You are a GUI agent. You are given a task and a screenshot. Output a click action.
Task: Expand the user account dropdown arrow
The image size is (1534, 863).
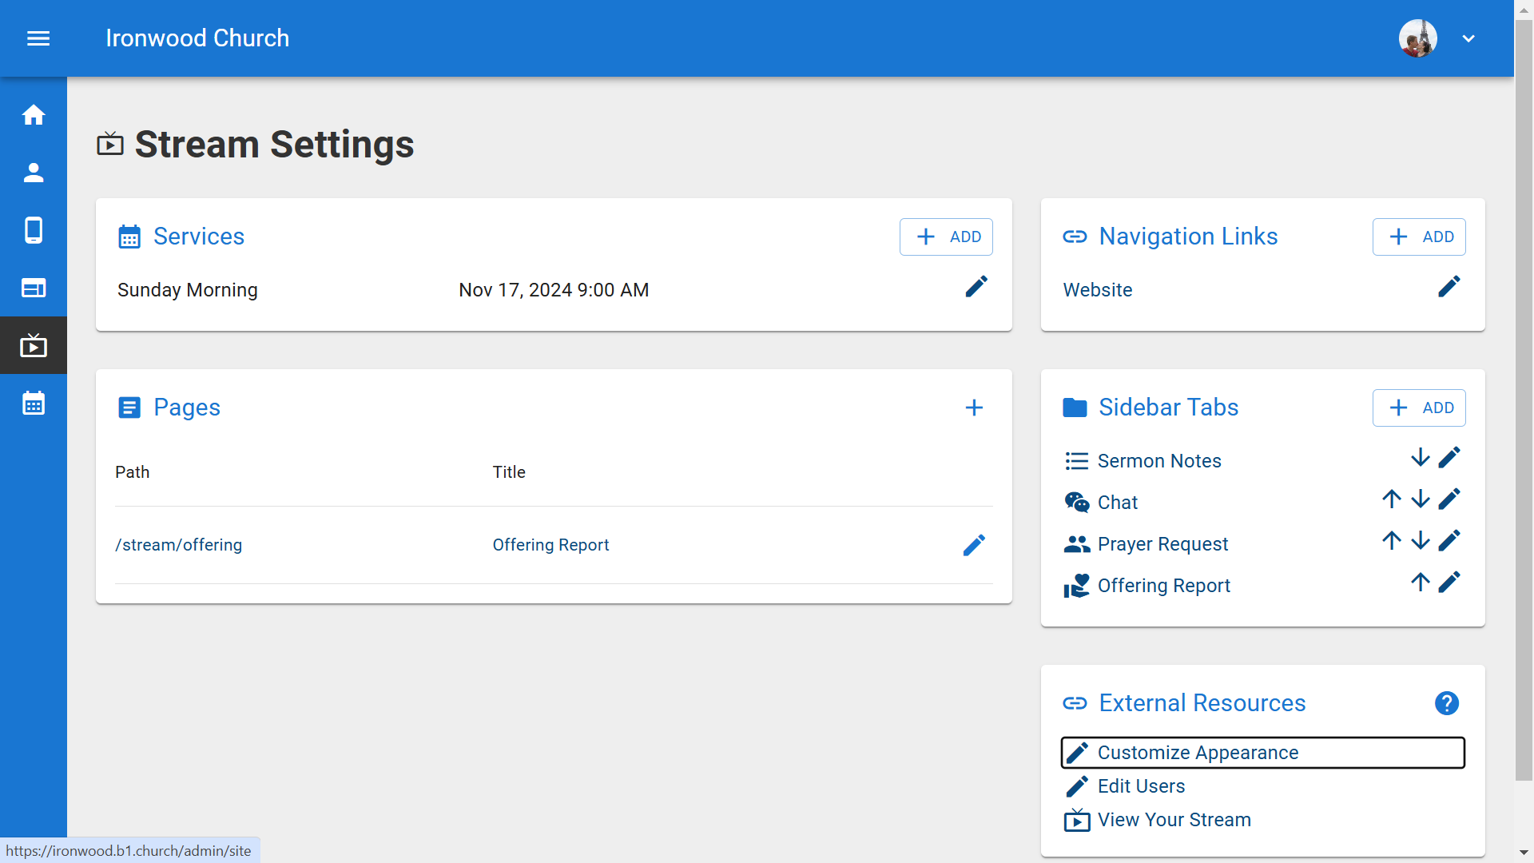pos(1468,38)
